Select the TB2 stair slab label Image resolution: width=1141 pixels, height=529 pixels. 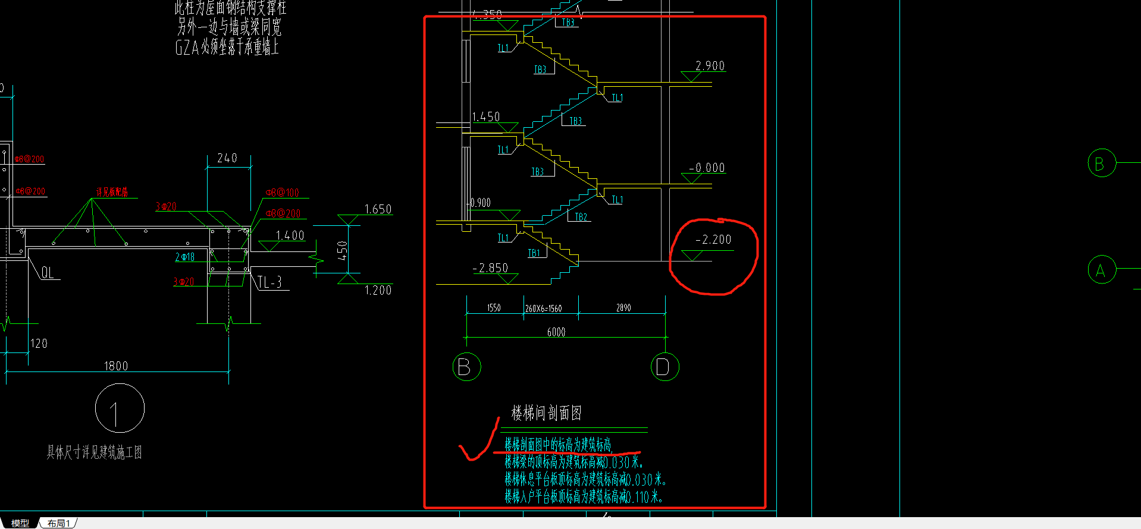tap(581, 217)
